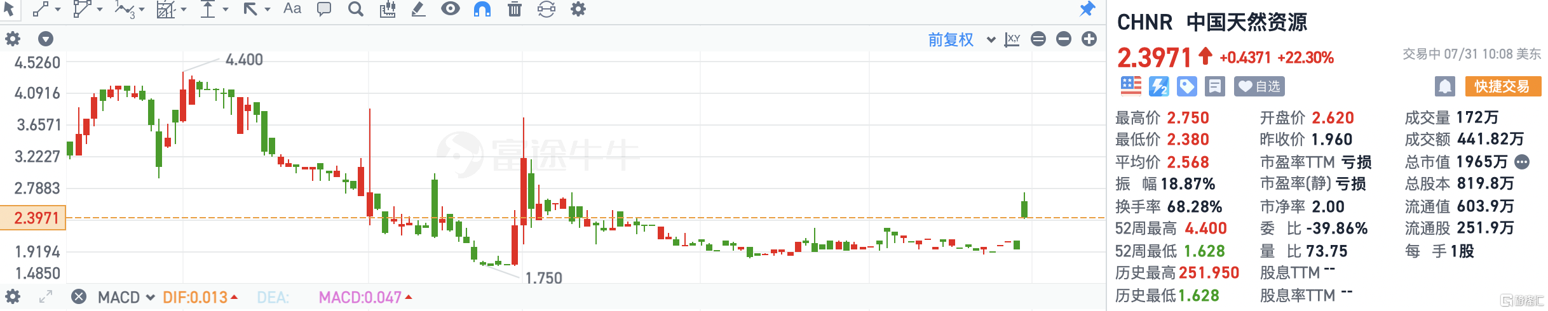The image size is (1548, 311).
Task: Click the 4.400 high label on chart
Action: (x=244, y=60)
